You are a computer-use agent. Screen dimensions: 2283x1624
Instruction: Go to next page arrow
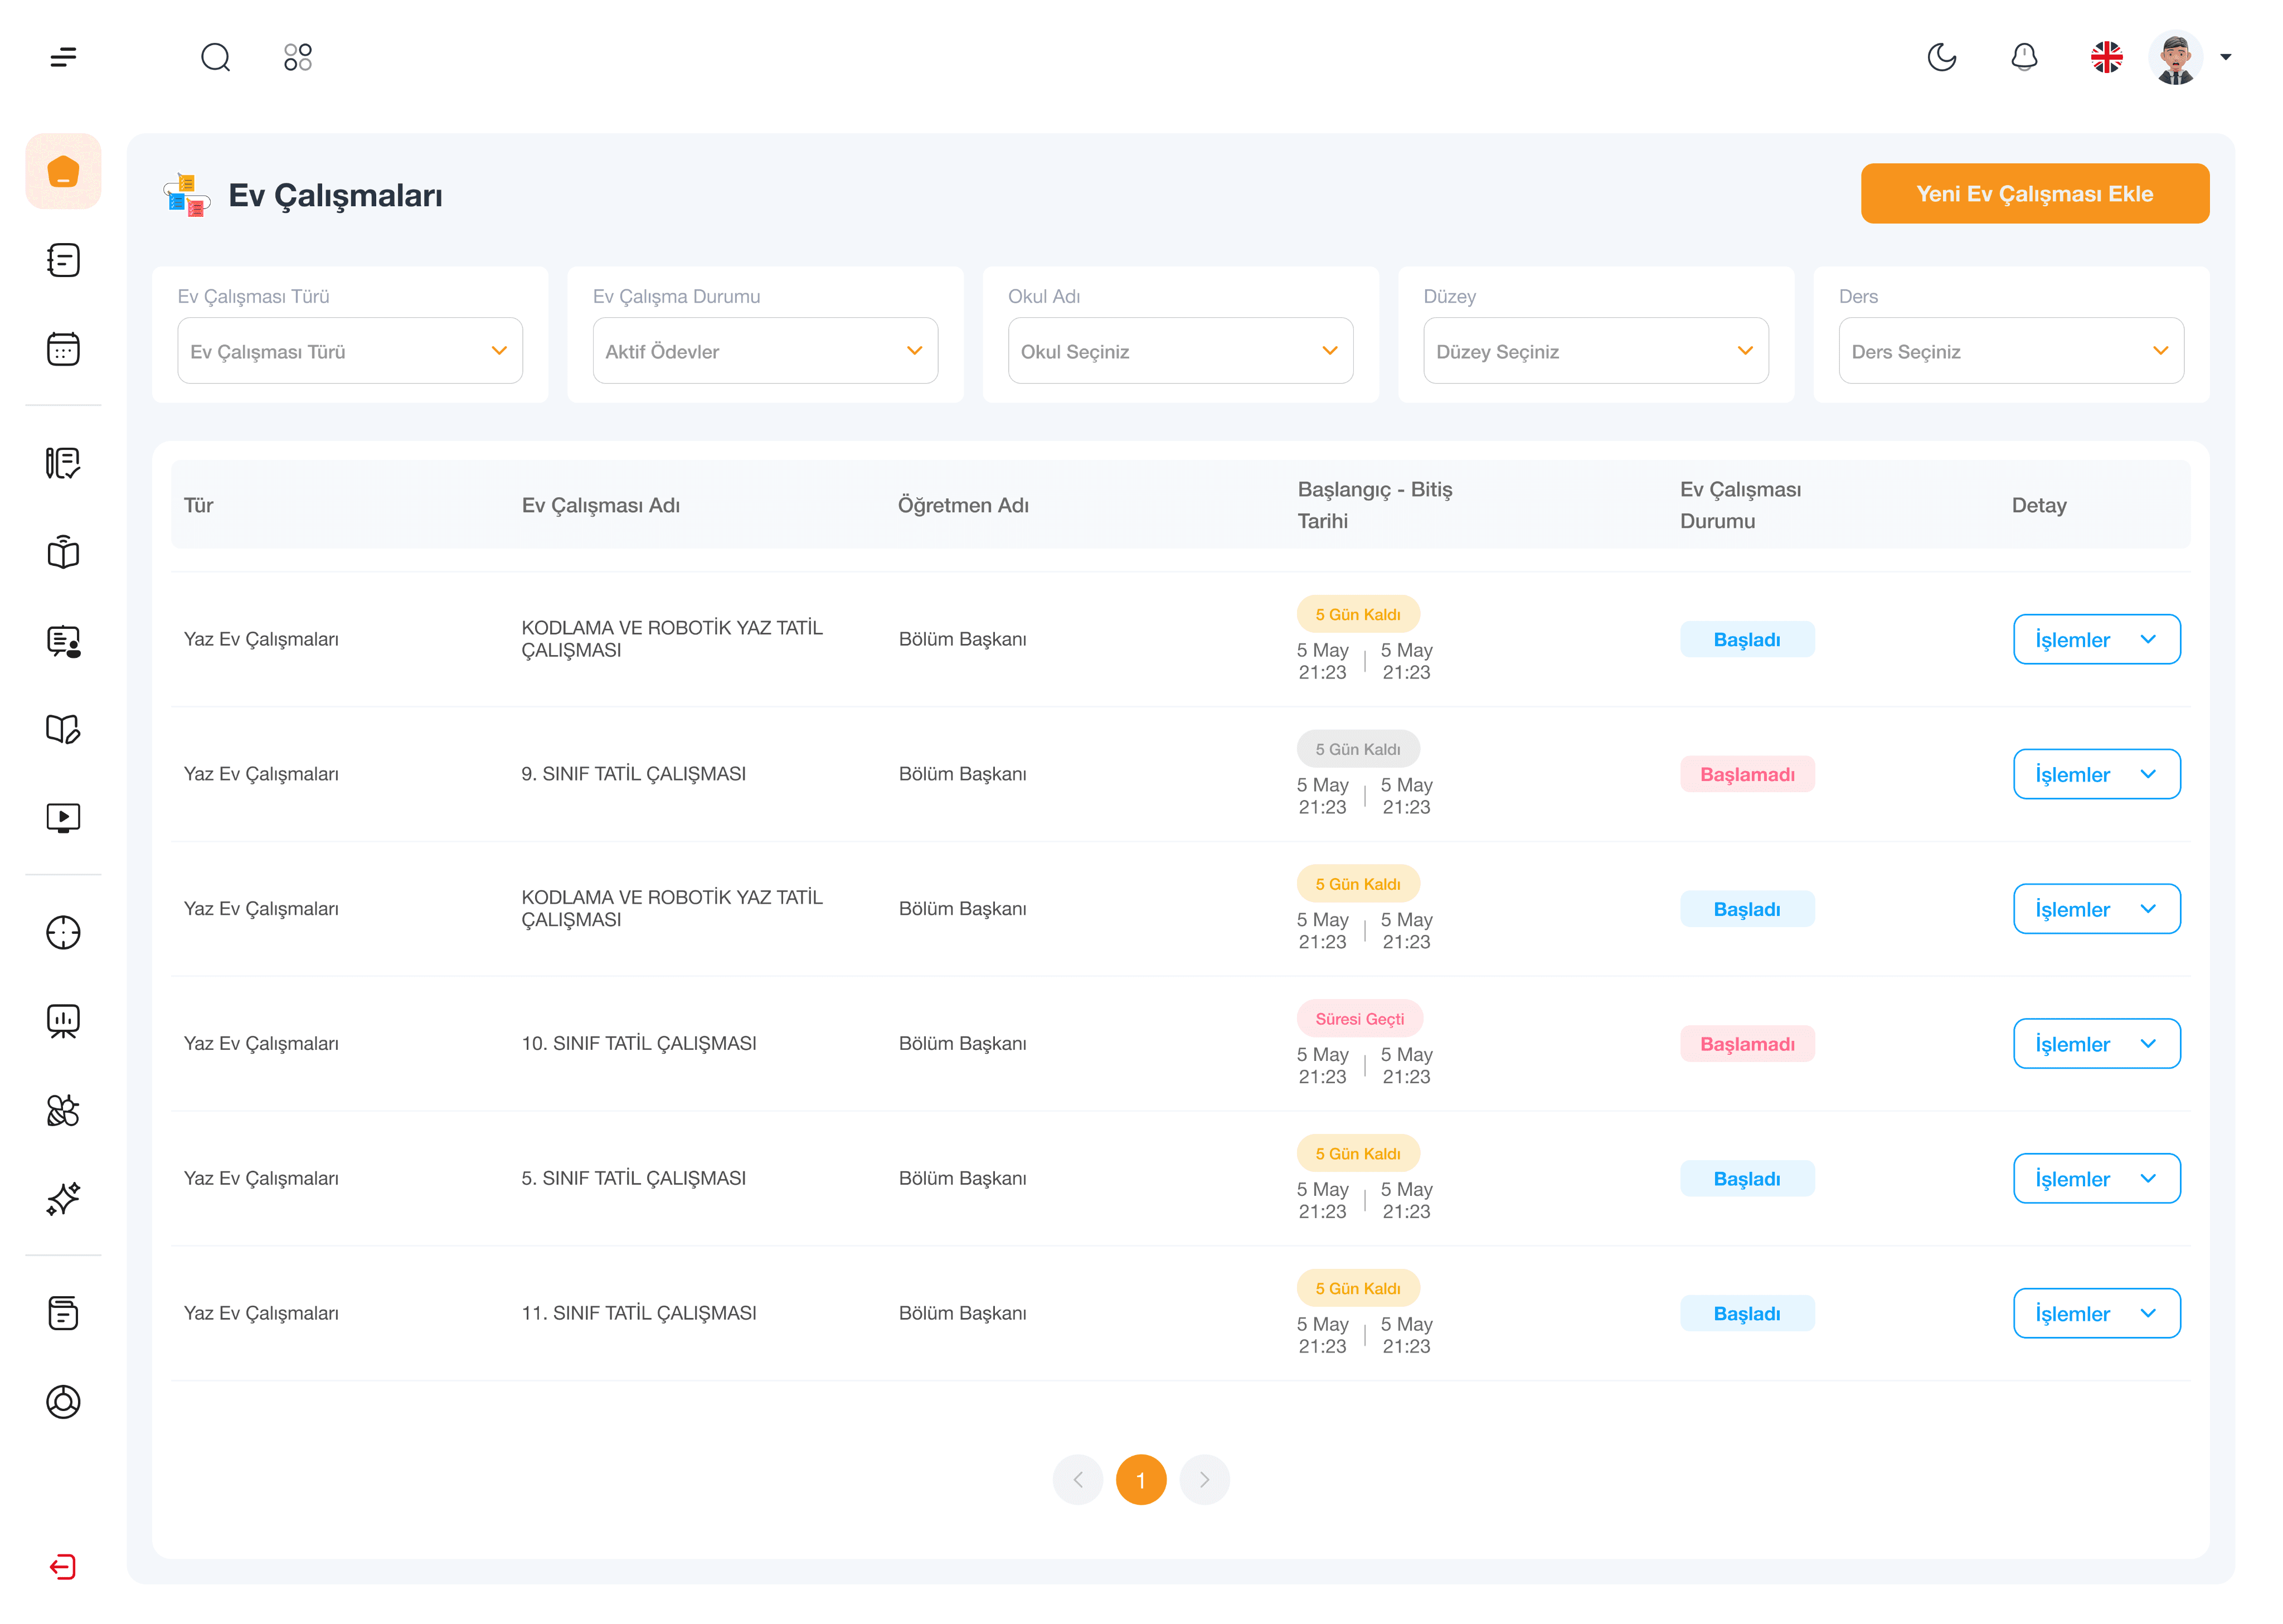pyautogui.click(x=1203, y=1479)
